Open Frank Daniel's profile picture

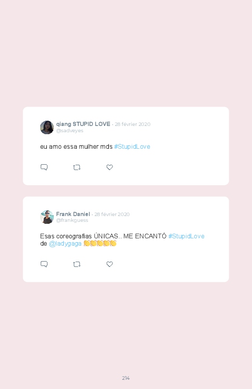47,217
